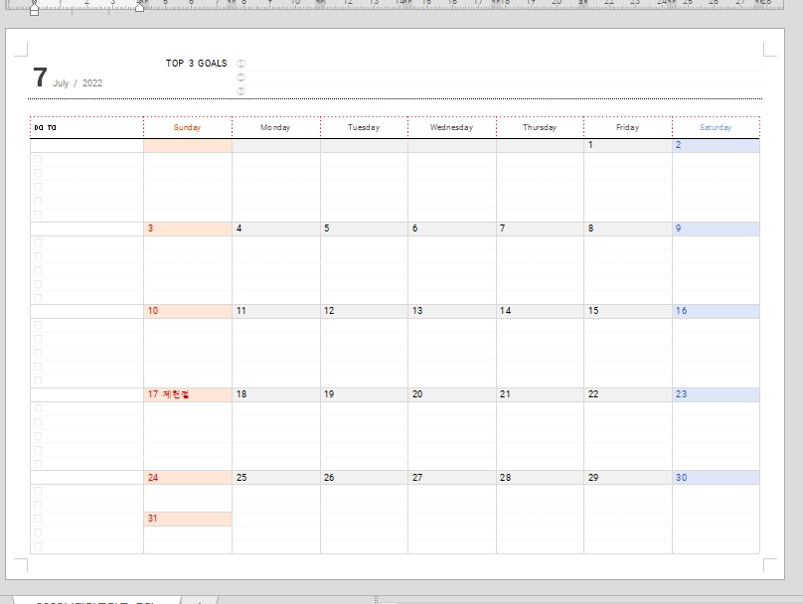The height and width of the screenshot is (604, 803).
Task: Click the Thursday column header
Action: 540,127
